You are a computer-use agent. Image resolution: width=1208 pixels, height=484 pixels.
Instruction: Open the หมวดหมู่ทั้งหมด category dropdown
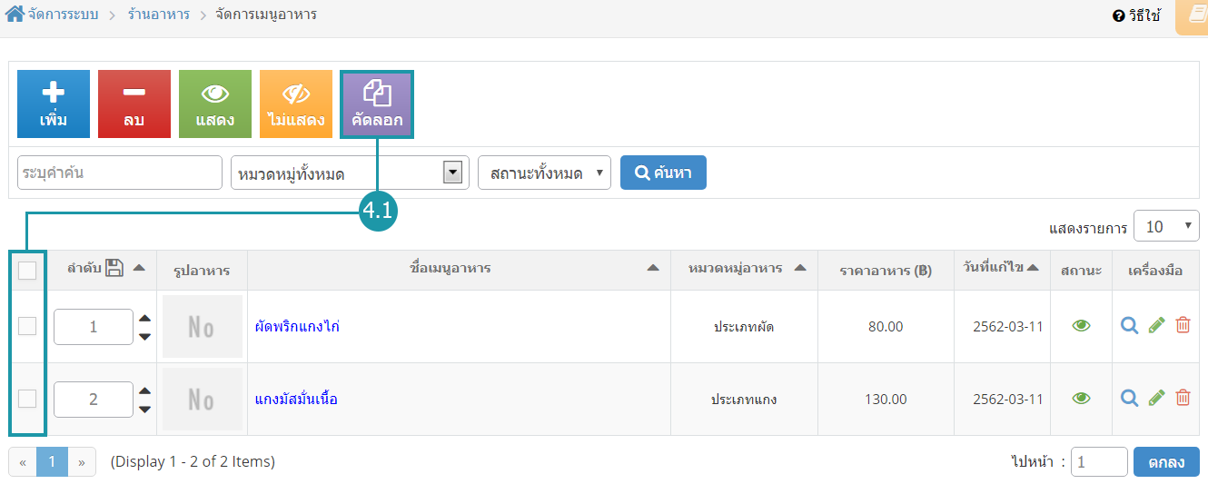click(350, 173)
